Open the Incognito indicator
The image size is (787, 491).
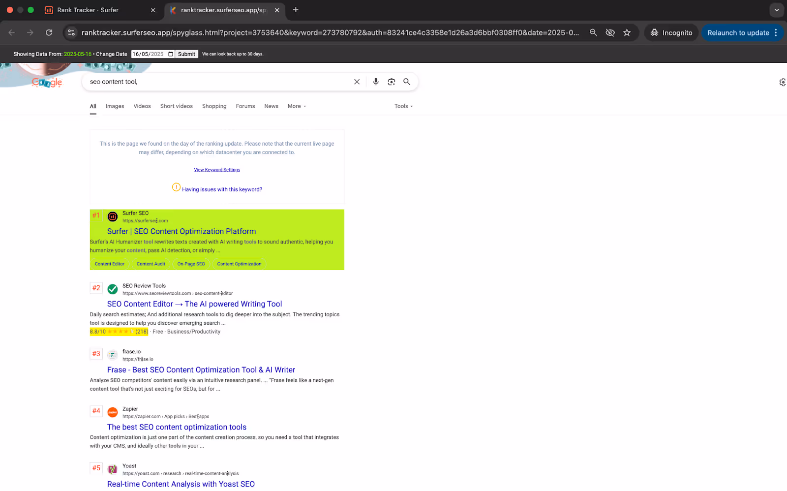point(671,32)
